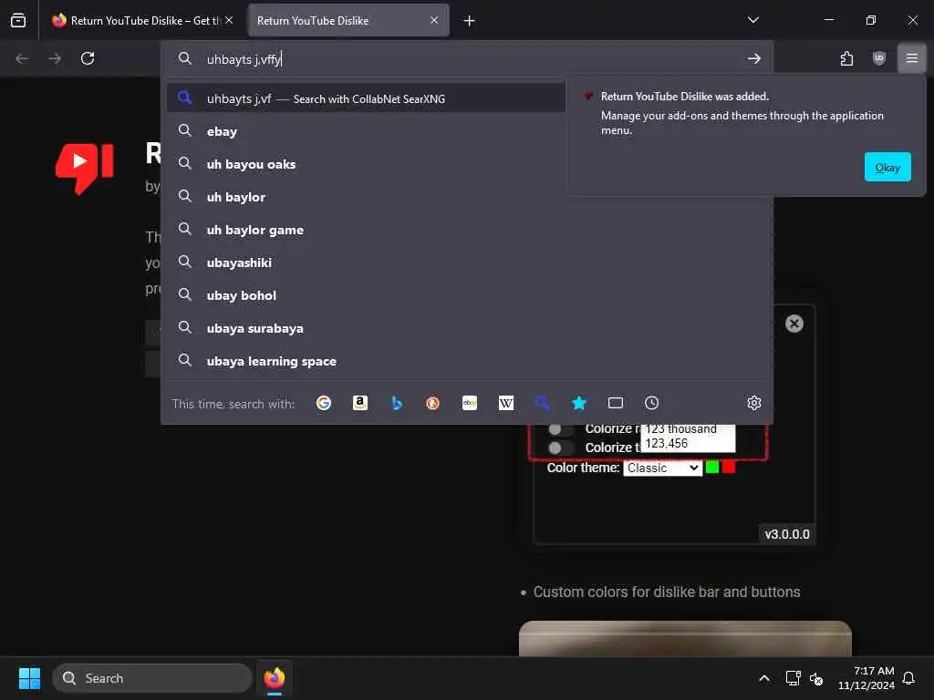
Task: Search this time with Amazon icon
Action: (x=359, y=403)
